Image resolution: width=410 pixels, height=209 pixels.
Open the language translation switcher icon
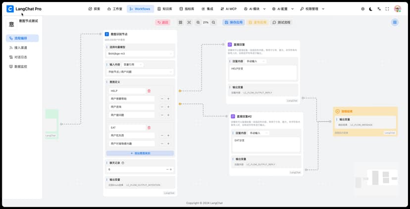click(379, 9)
